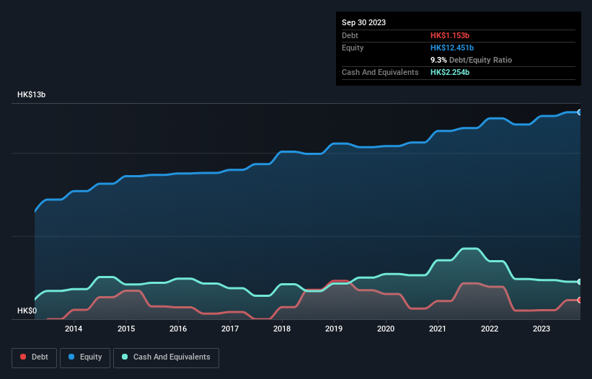Select the 2020 x-axis label
Viewport: 592px width, 379px height.
tap(386, 329)
